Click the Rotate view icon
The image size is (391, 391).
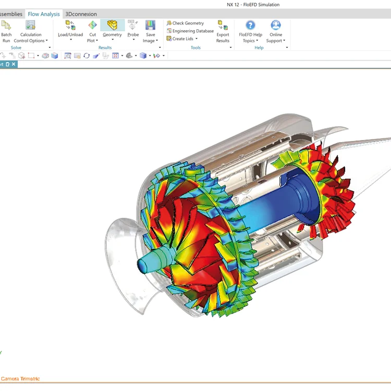(x=87, y=56)
